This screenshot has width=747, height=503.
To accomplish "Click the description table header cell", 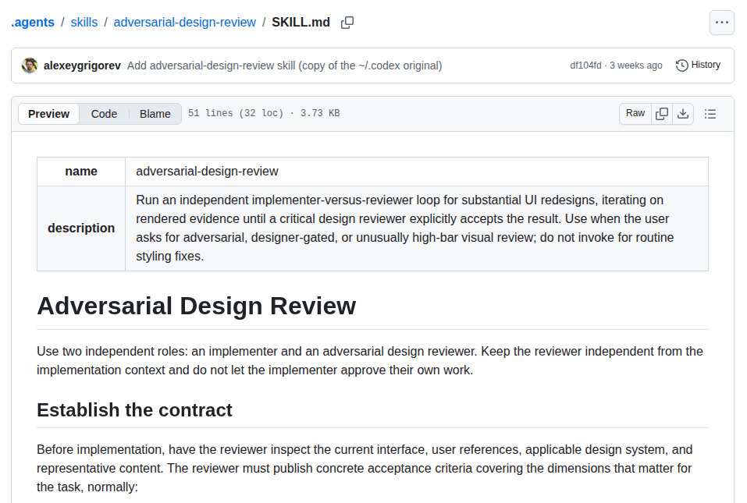I will (x=81, y=228).
